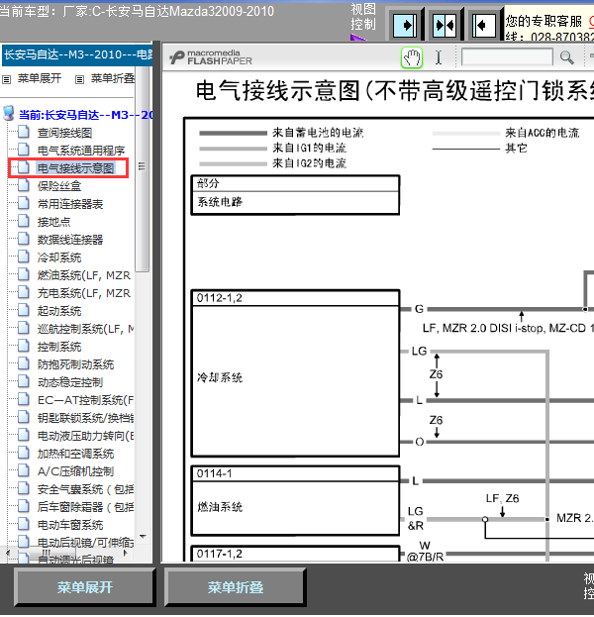Screen dimensions: 594x617
Task: Click page icon beside 冷却系统
Action: coord(24,257)
